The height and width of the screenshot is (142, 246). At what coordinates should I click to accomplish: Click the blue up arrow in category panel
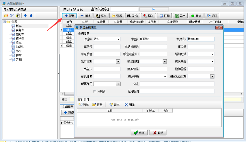pos(25,16)
